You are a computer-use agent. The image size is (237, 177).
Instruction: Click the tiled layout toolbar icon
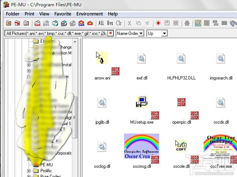(215, 23)
